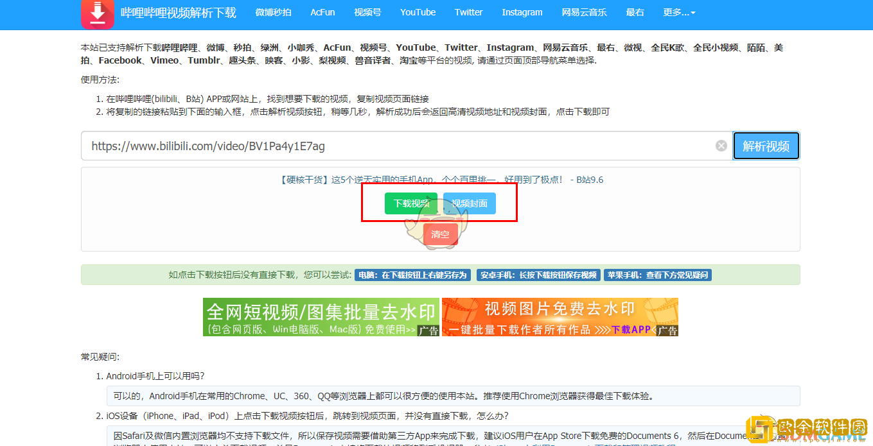Image resolution: width=873 pixels, height=446 pixels.
Task: Click the green 下载视频 button
Action: [x=411, y=203]
